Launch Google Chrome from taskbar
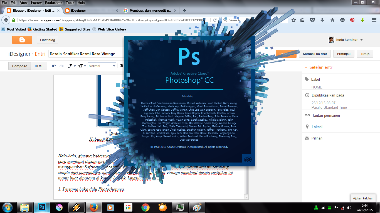This screenshot has width=380, height=213. pyautogui.click(x=145, y=207)
